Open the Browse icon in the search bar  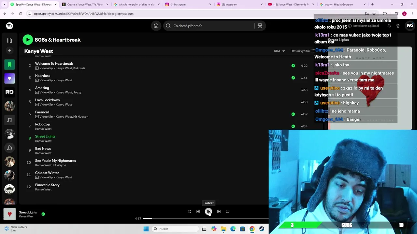pyautogui.click(x=260, y=26)
